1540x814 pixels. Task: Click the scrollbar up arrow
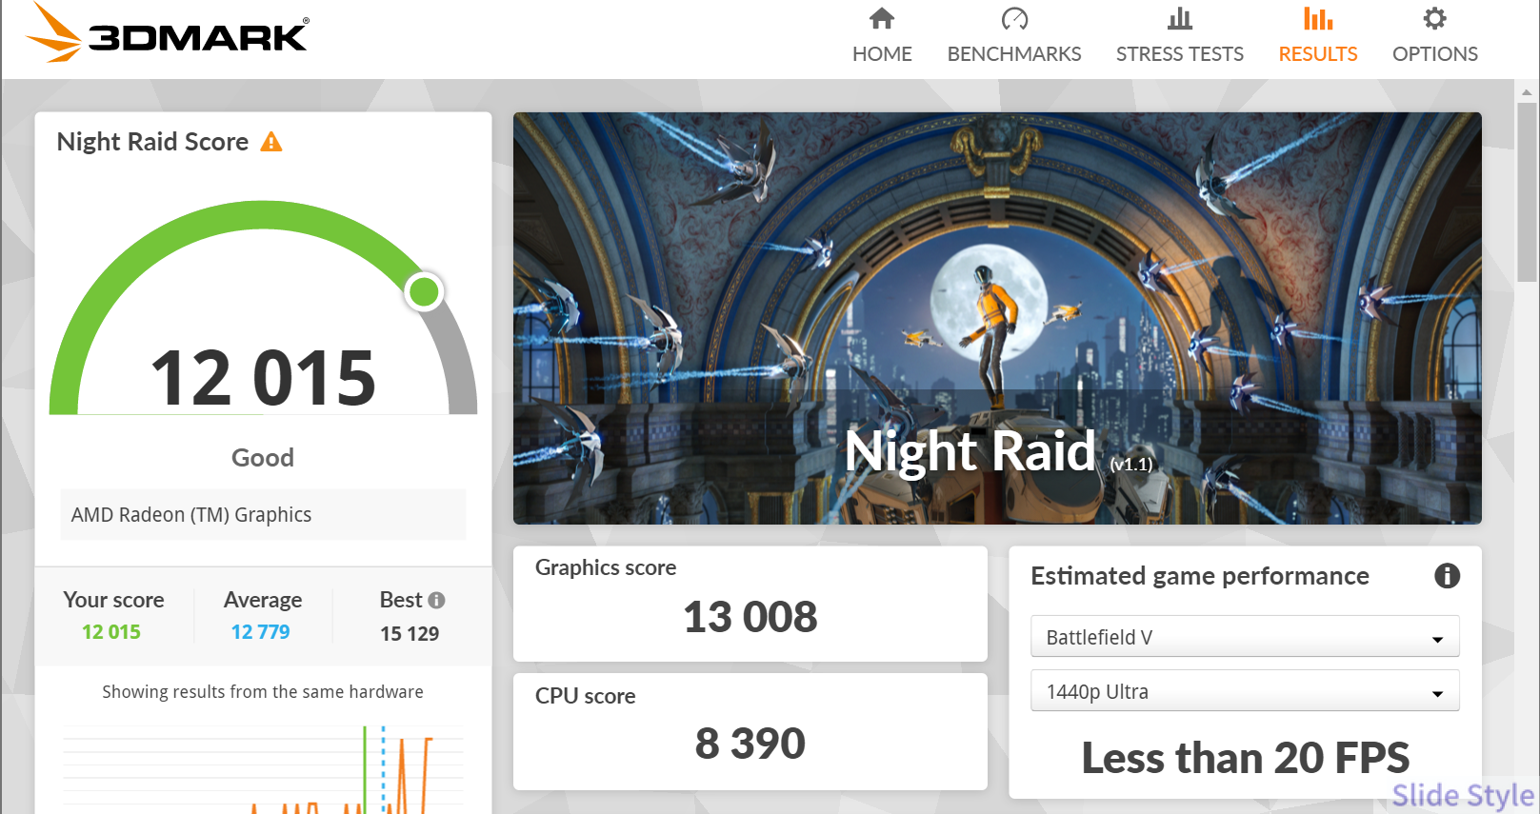click(x=1527, y=92)
